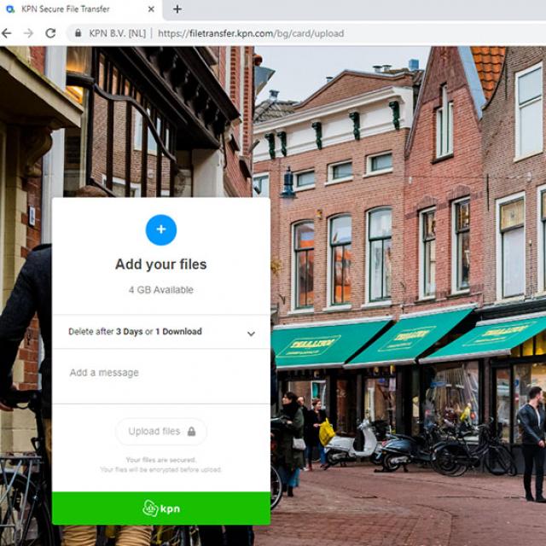Reload the page with the refresh icon
This screenshot has width=546, height=546.
50,33
